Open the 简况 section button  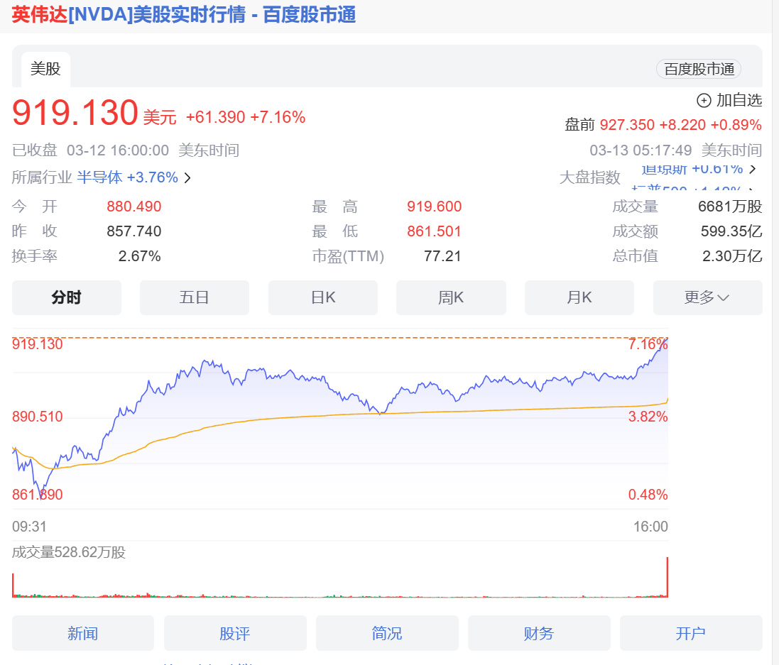(x=387, y=633)
